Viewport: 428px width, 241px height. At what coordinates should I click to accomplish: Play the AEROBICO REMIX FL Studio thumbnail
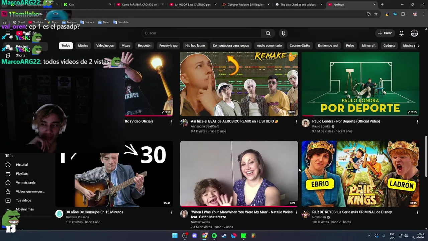pyautogui.click(x=239, y=84)
